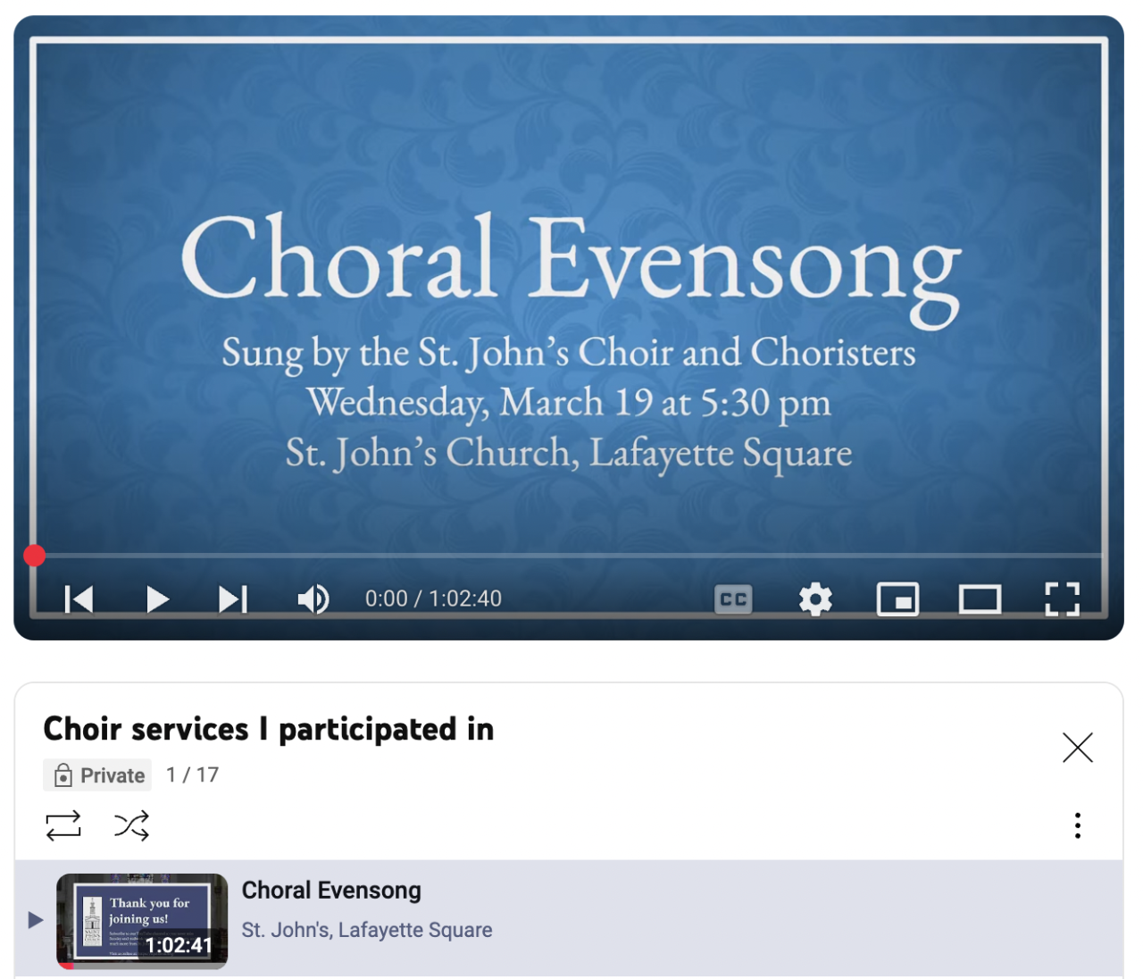Skip to next video in playlist
Screen dimensions: 1143x979
(x=233, y=599)
